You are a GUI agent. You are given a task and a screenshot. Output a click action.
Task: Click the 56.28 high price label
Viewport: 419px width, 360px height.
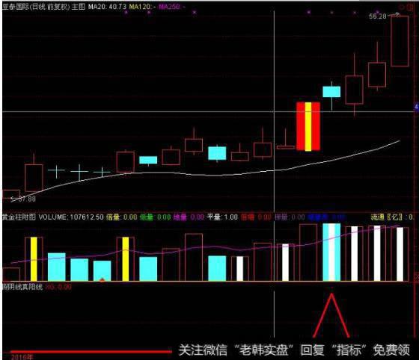click(378, 16)
